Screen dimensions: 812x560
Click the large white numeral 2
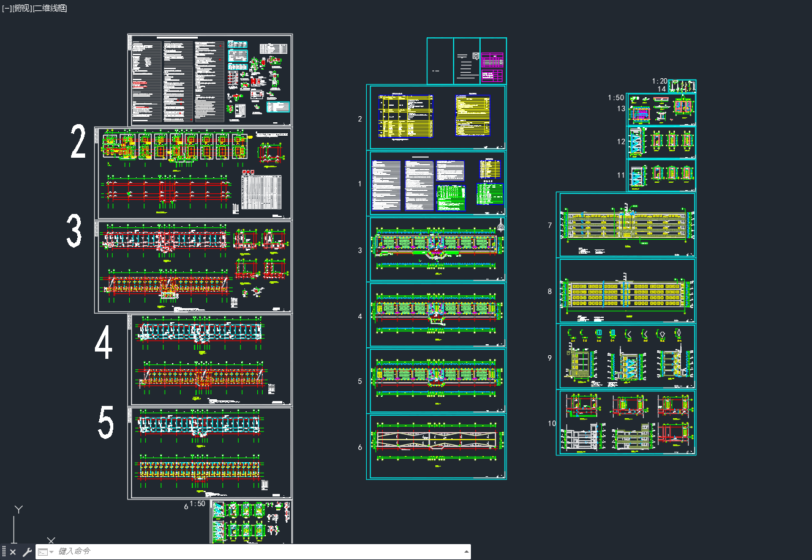(x=78, y=142)
